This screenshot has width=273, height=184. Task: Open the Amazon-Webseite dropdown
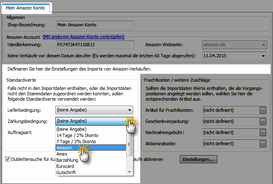[x=234, y=45]
